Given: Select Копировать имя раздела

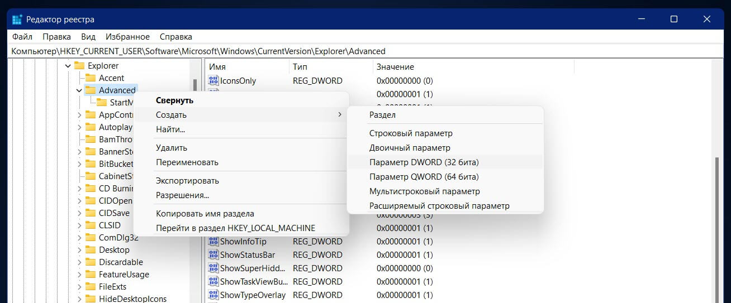Looking at the screenshot, I should click(241, 214).
